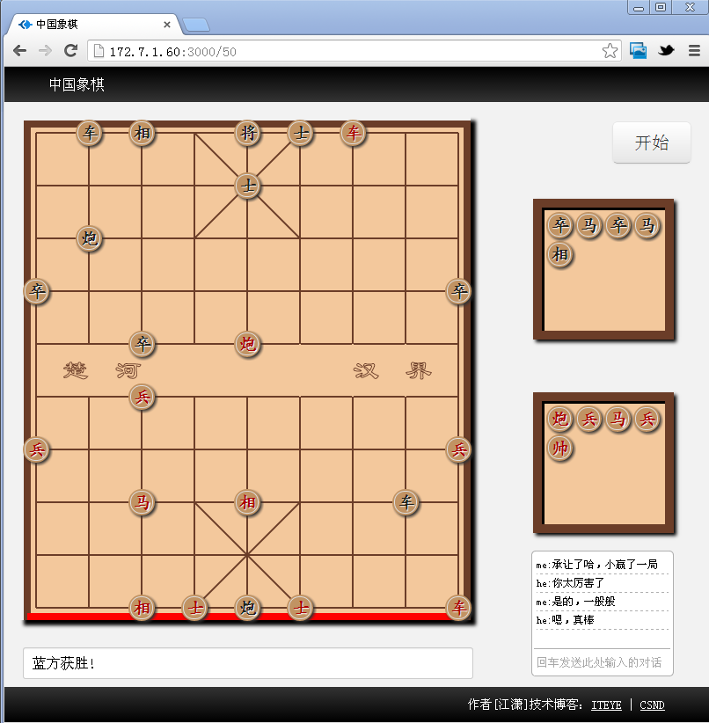Viewport: 709px width, 723px height.
Task: Open the Chrome menu
Action: (x=693, y=51)
